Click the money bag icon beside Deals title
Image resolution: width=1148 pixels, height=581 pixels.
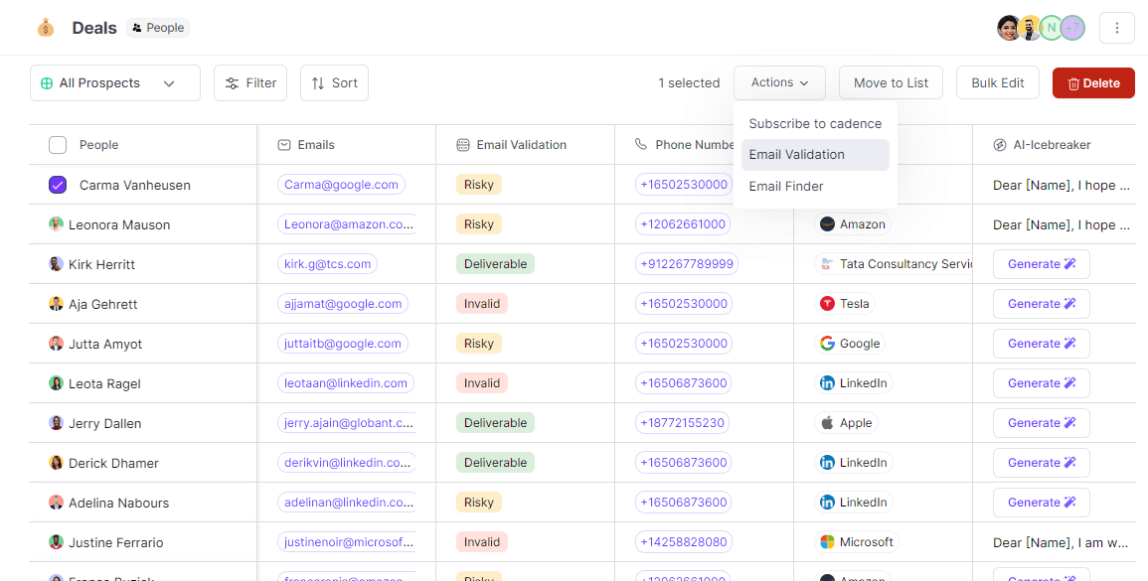[x=46, y=28]
